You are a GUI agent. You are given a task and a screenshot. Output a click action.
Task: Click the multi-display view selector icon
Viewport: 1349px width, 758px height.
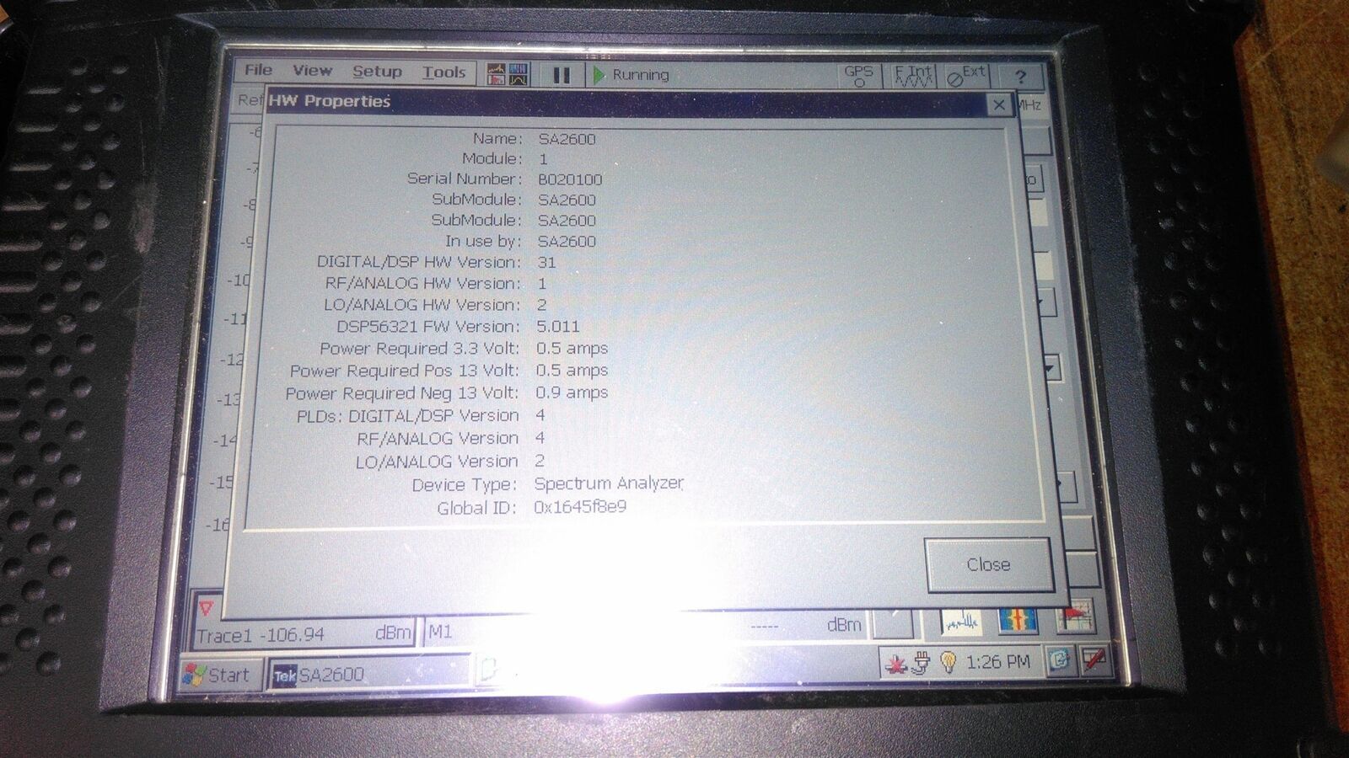click(508, 74)
